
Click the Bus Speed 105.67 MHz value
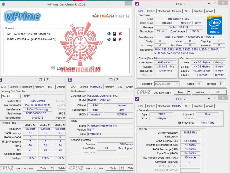click(165, 71)
